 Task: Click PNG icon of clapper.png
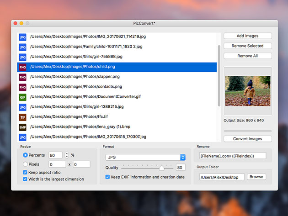click(x=22, y=77)
